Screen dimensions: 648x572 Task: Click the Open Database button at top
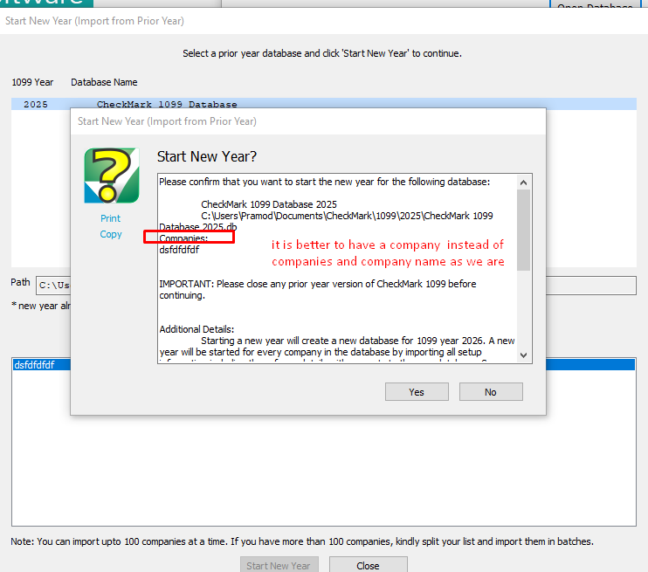pos(594,4)
